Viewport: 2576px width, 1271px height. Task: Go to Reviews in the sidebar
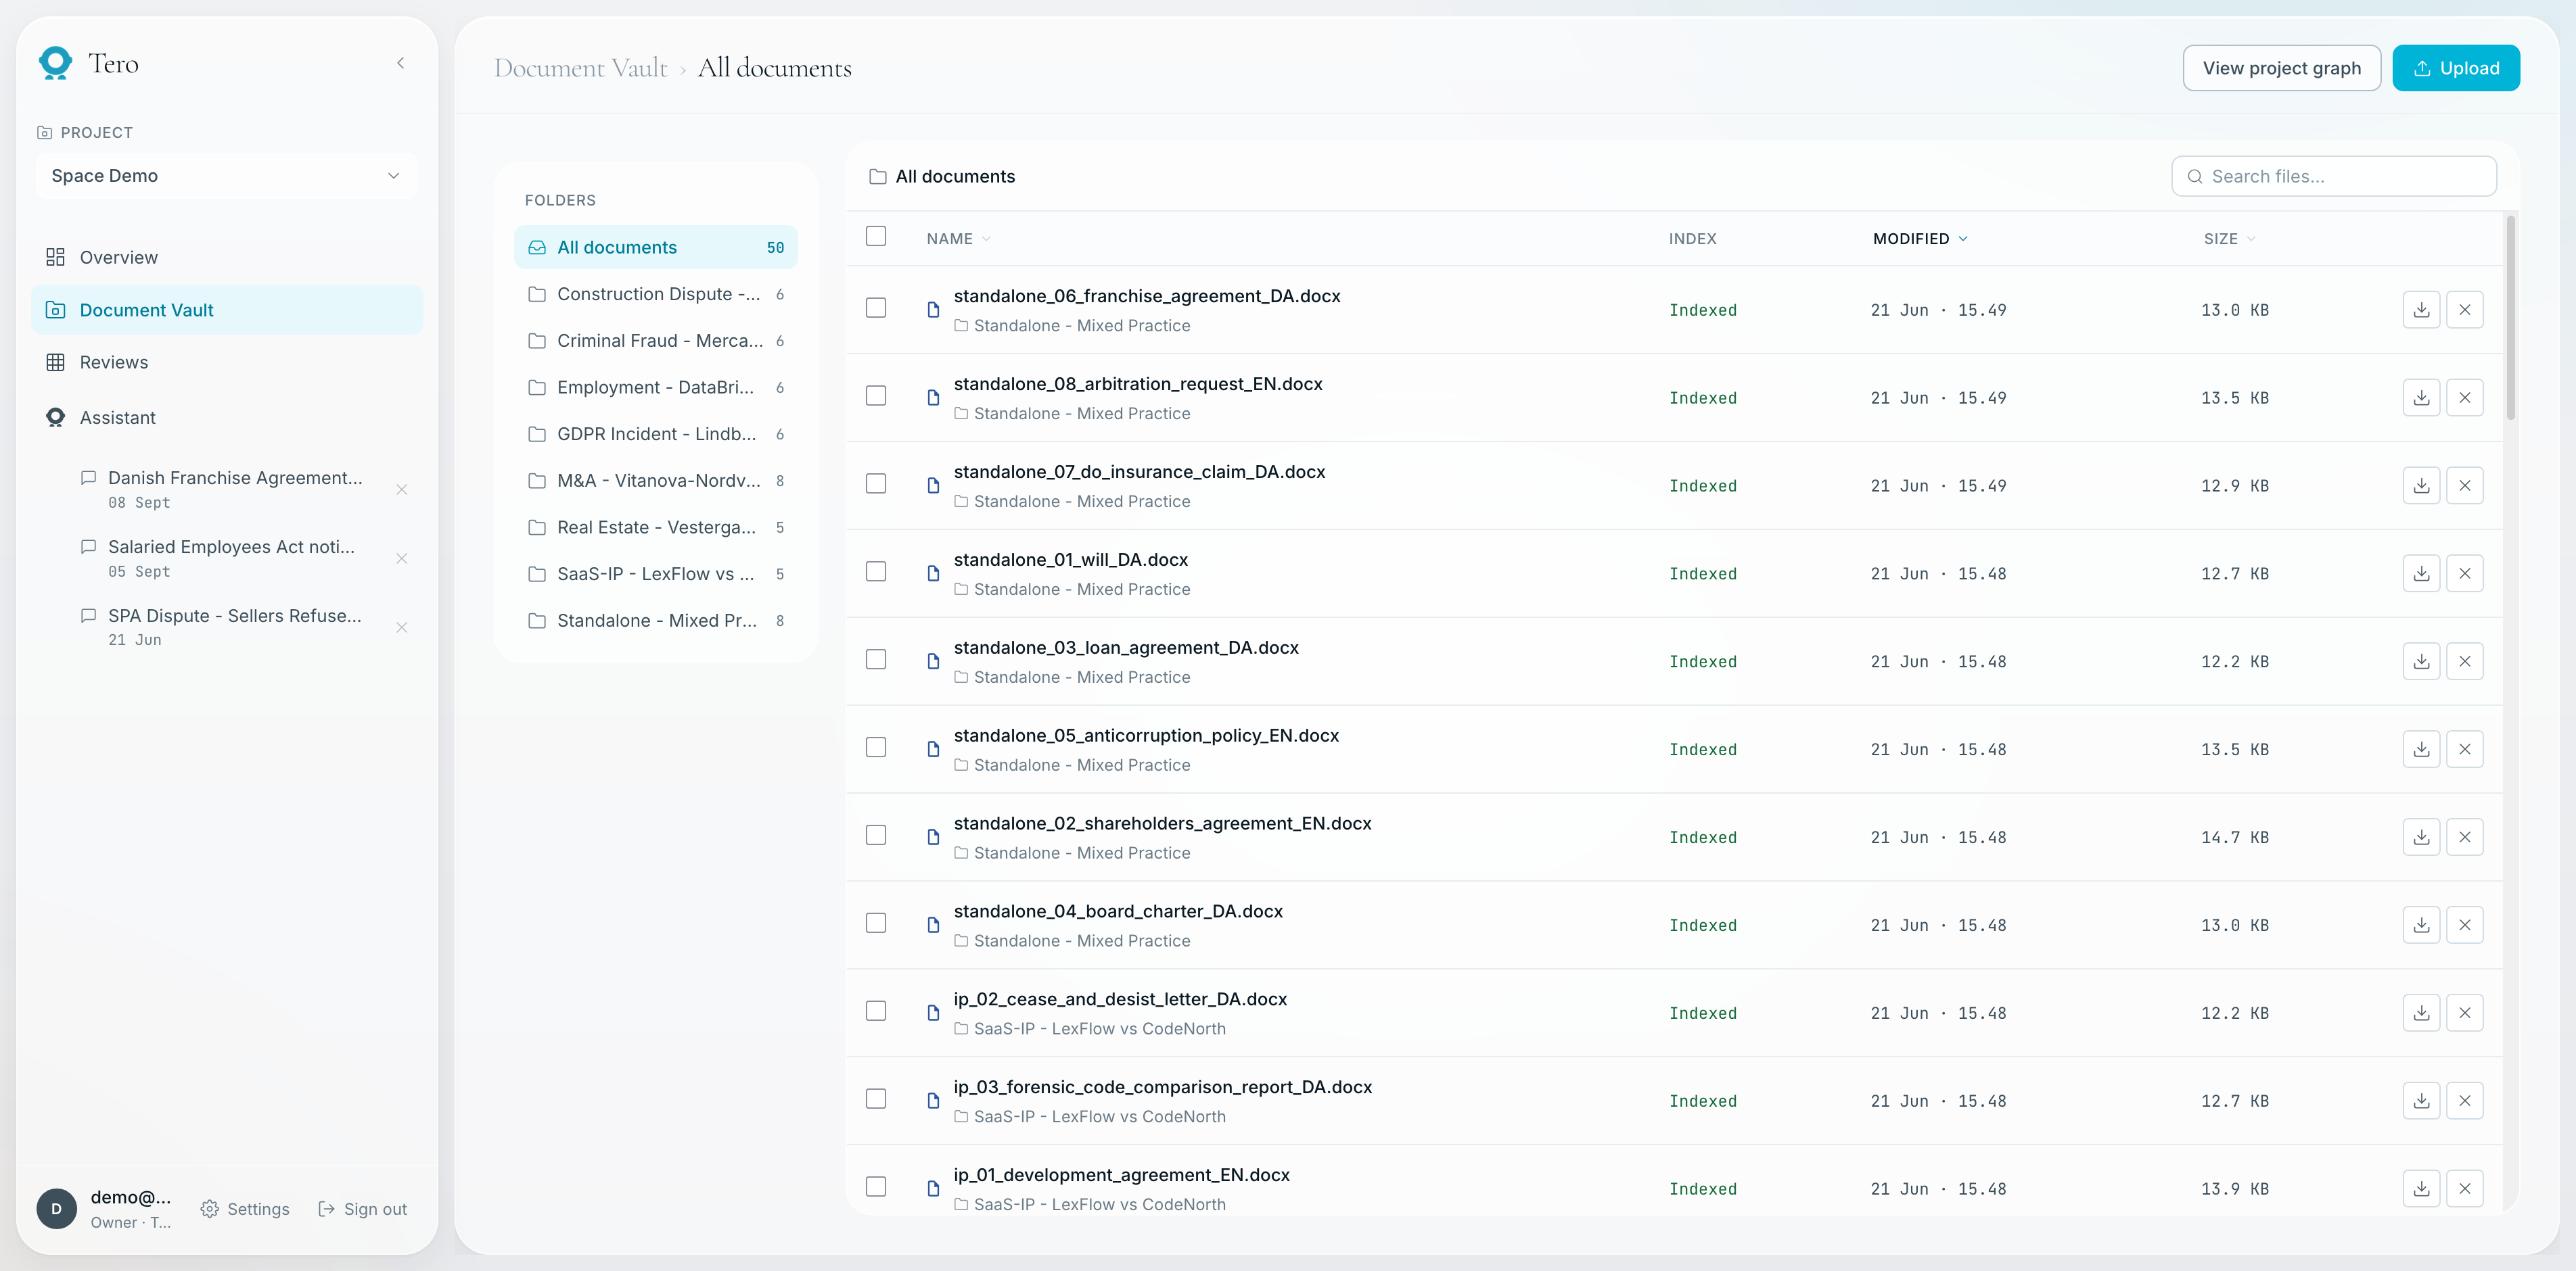226,363
